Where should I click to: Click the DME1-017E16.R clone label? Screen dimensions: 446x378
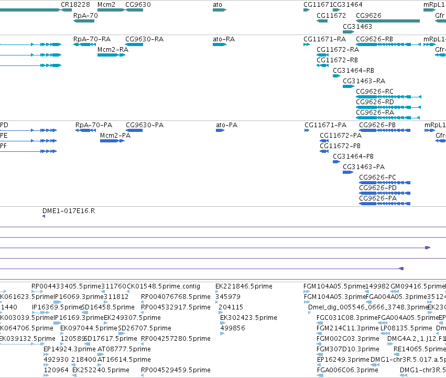[x=69, y=211]
